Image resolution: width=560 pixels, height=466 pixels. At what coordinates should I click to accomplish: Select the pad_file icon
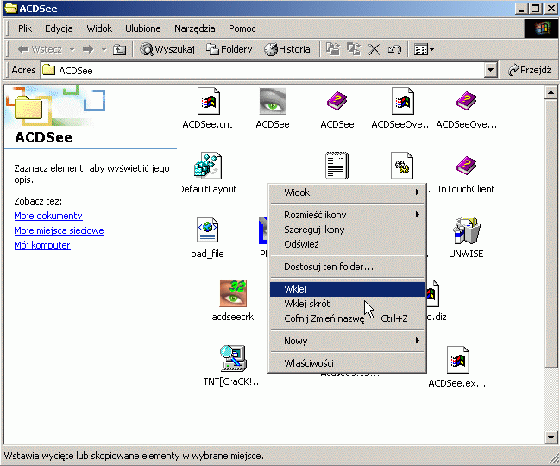[x=207, y=230]
